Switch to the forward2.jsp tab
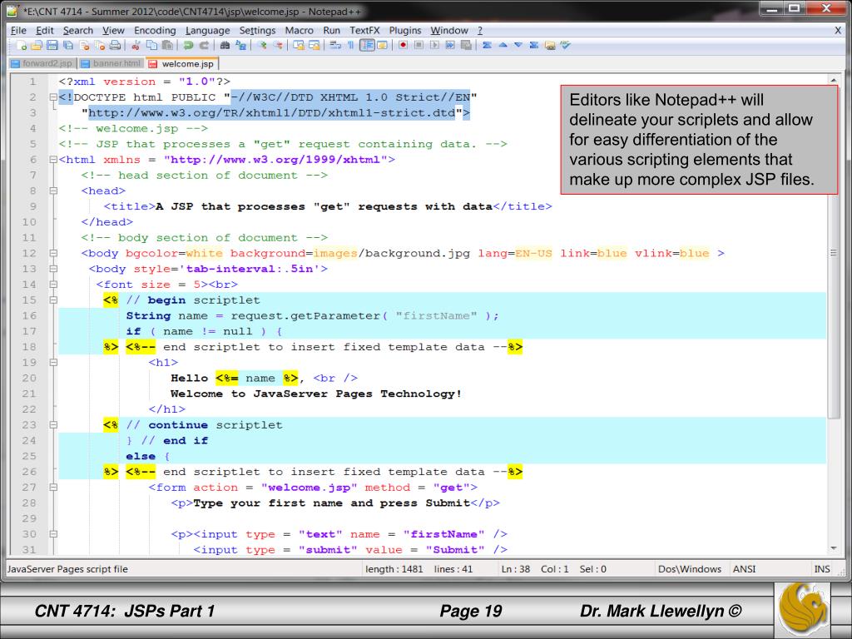Image resolution: width=852 pixels, height=639 pixels. 42,63
